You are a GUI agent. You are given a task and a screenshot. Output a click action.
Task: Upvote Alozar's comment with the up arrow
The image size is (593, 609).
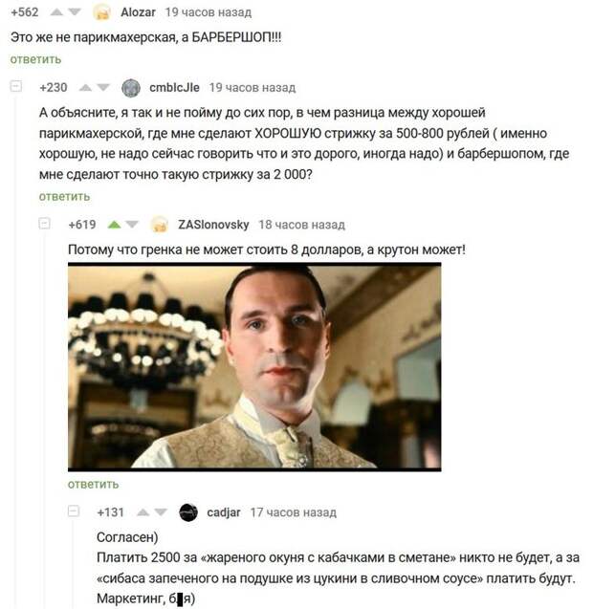click(x=56, y=12)
